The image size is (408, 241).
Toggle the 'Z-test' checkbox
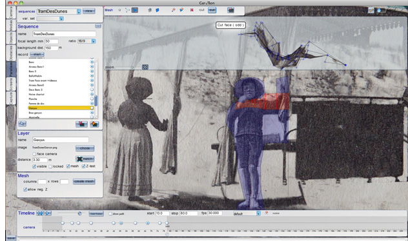coord(83,166)
